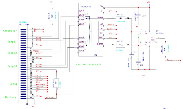Click resistor R24 in the schematic
Viewport: 183px width, 109px height.
pos(52,16)
